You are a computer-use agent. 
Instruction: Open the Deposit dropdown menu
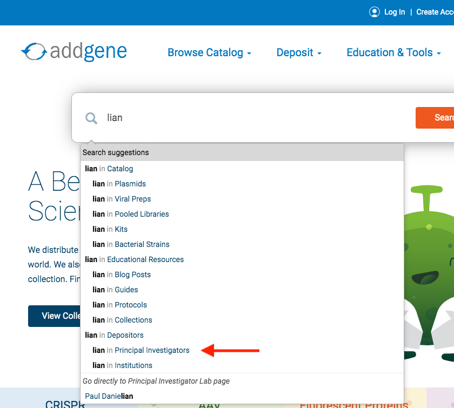pos(299,53)
